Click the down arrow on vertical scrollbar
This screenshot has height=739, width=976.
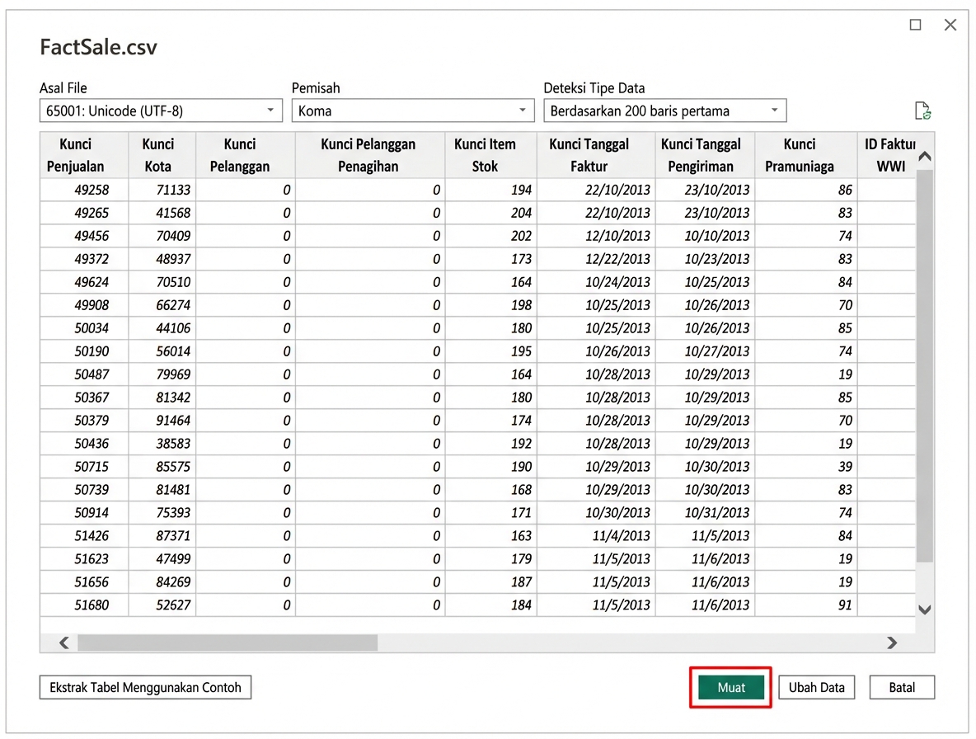point(924,610)
